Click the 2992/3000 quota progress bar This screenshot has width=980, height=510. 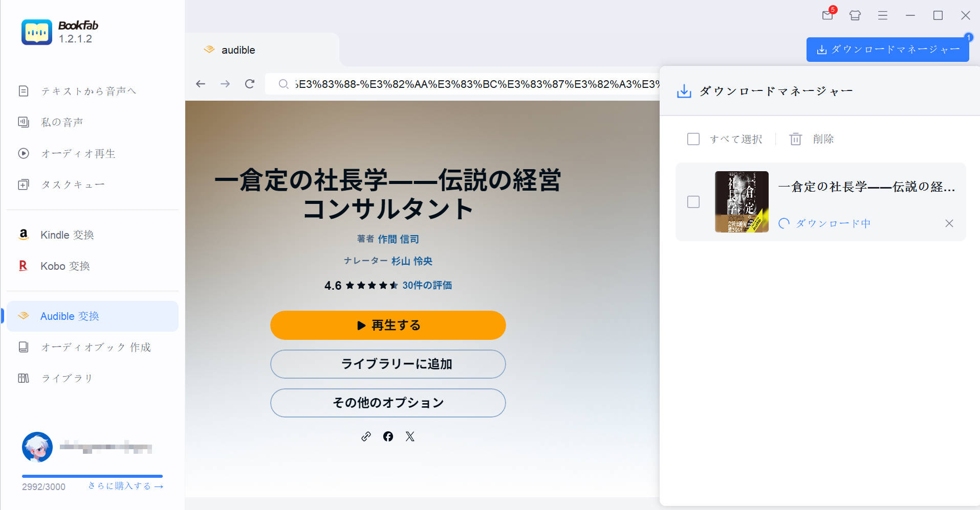click(x=92, y=476)
